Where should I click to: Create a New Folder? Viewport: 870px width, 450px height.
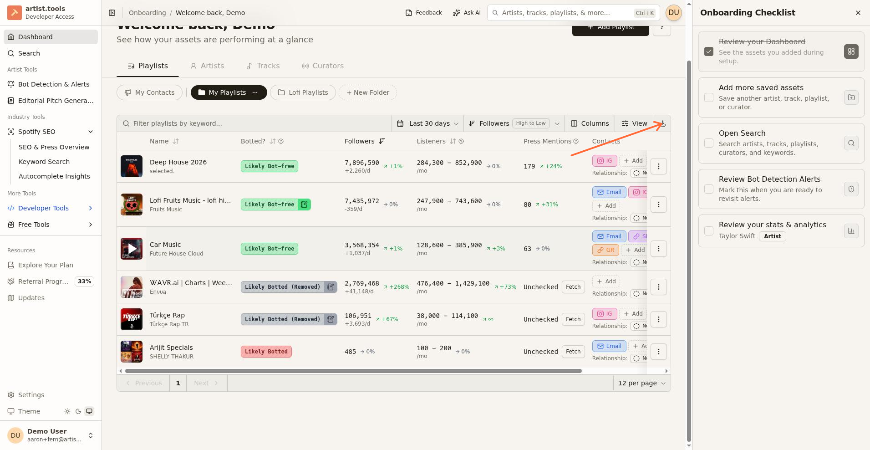pos(368,92)
